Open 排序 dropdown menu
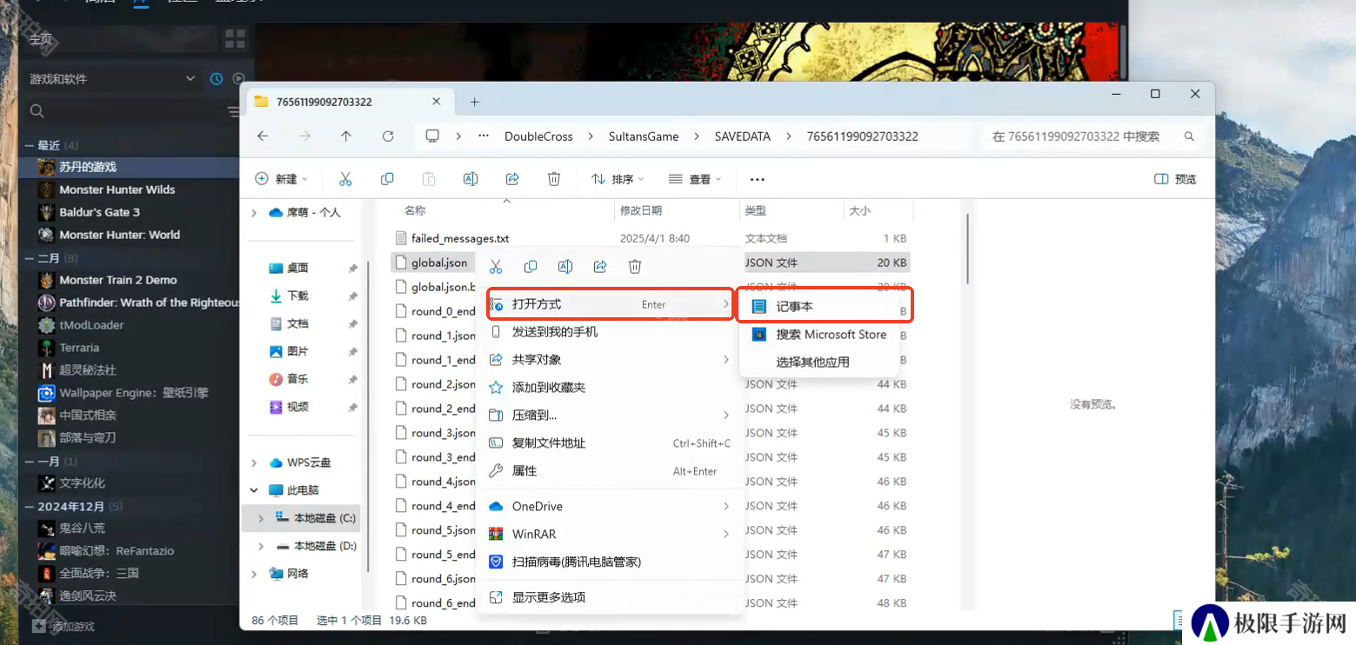 pyautogui.click(x=618, y=179)
